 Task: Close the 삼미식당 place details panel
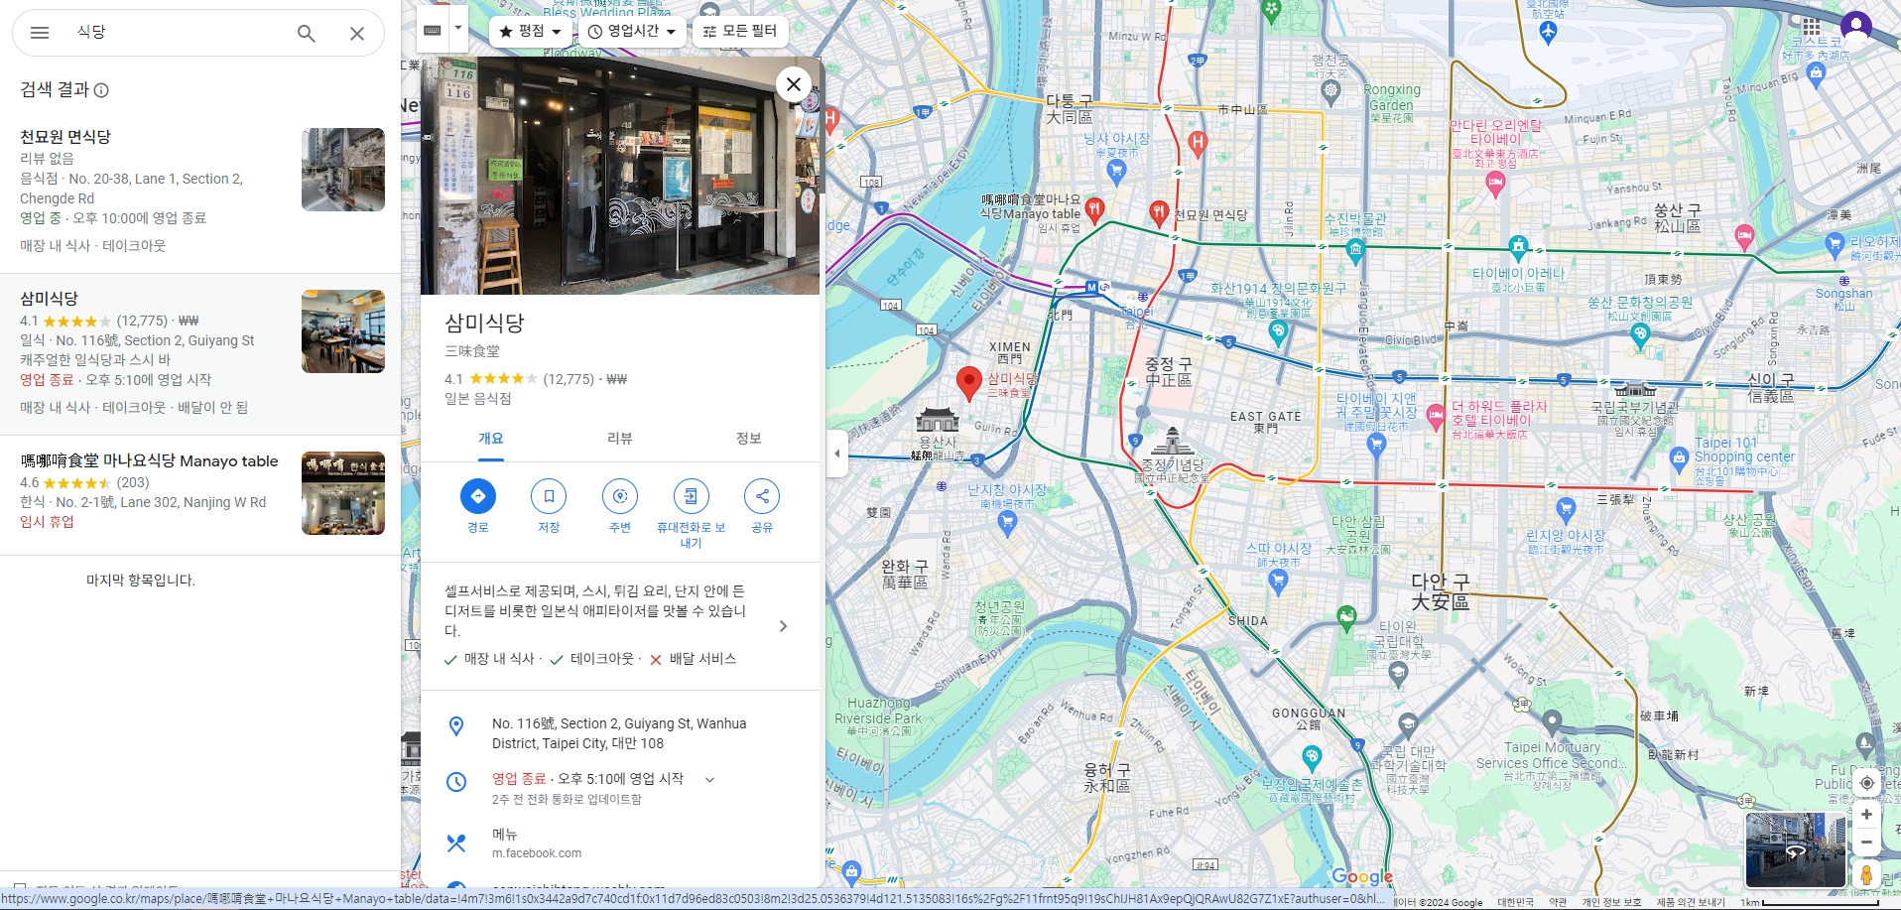tap(794, 84)
